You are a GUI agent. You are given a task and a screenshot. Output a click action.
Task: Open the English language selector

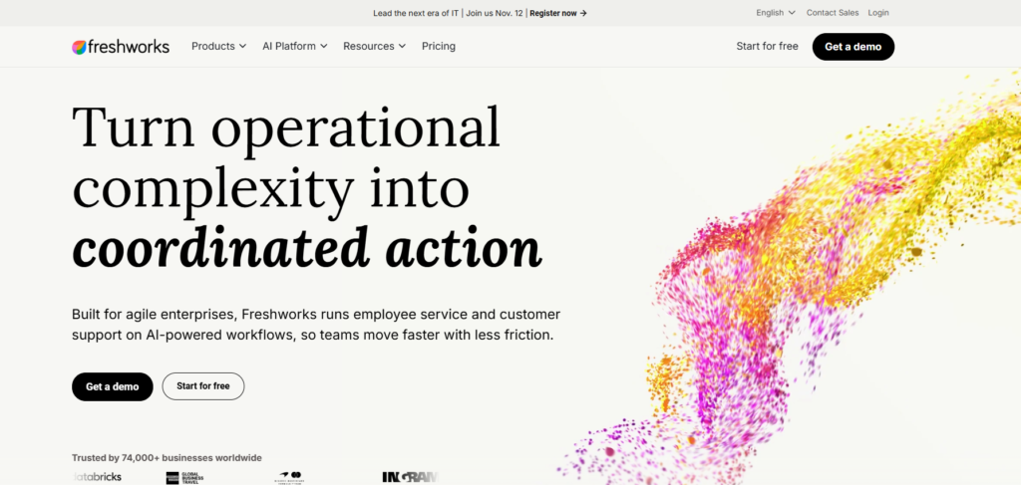click(x=776, y=12)
